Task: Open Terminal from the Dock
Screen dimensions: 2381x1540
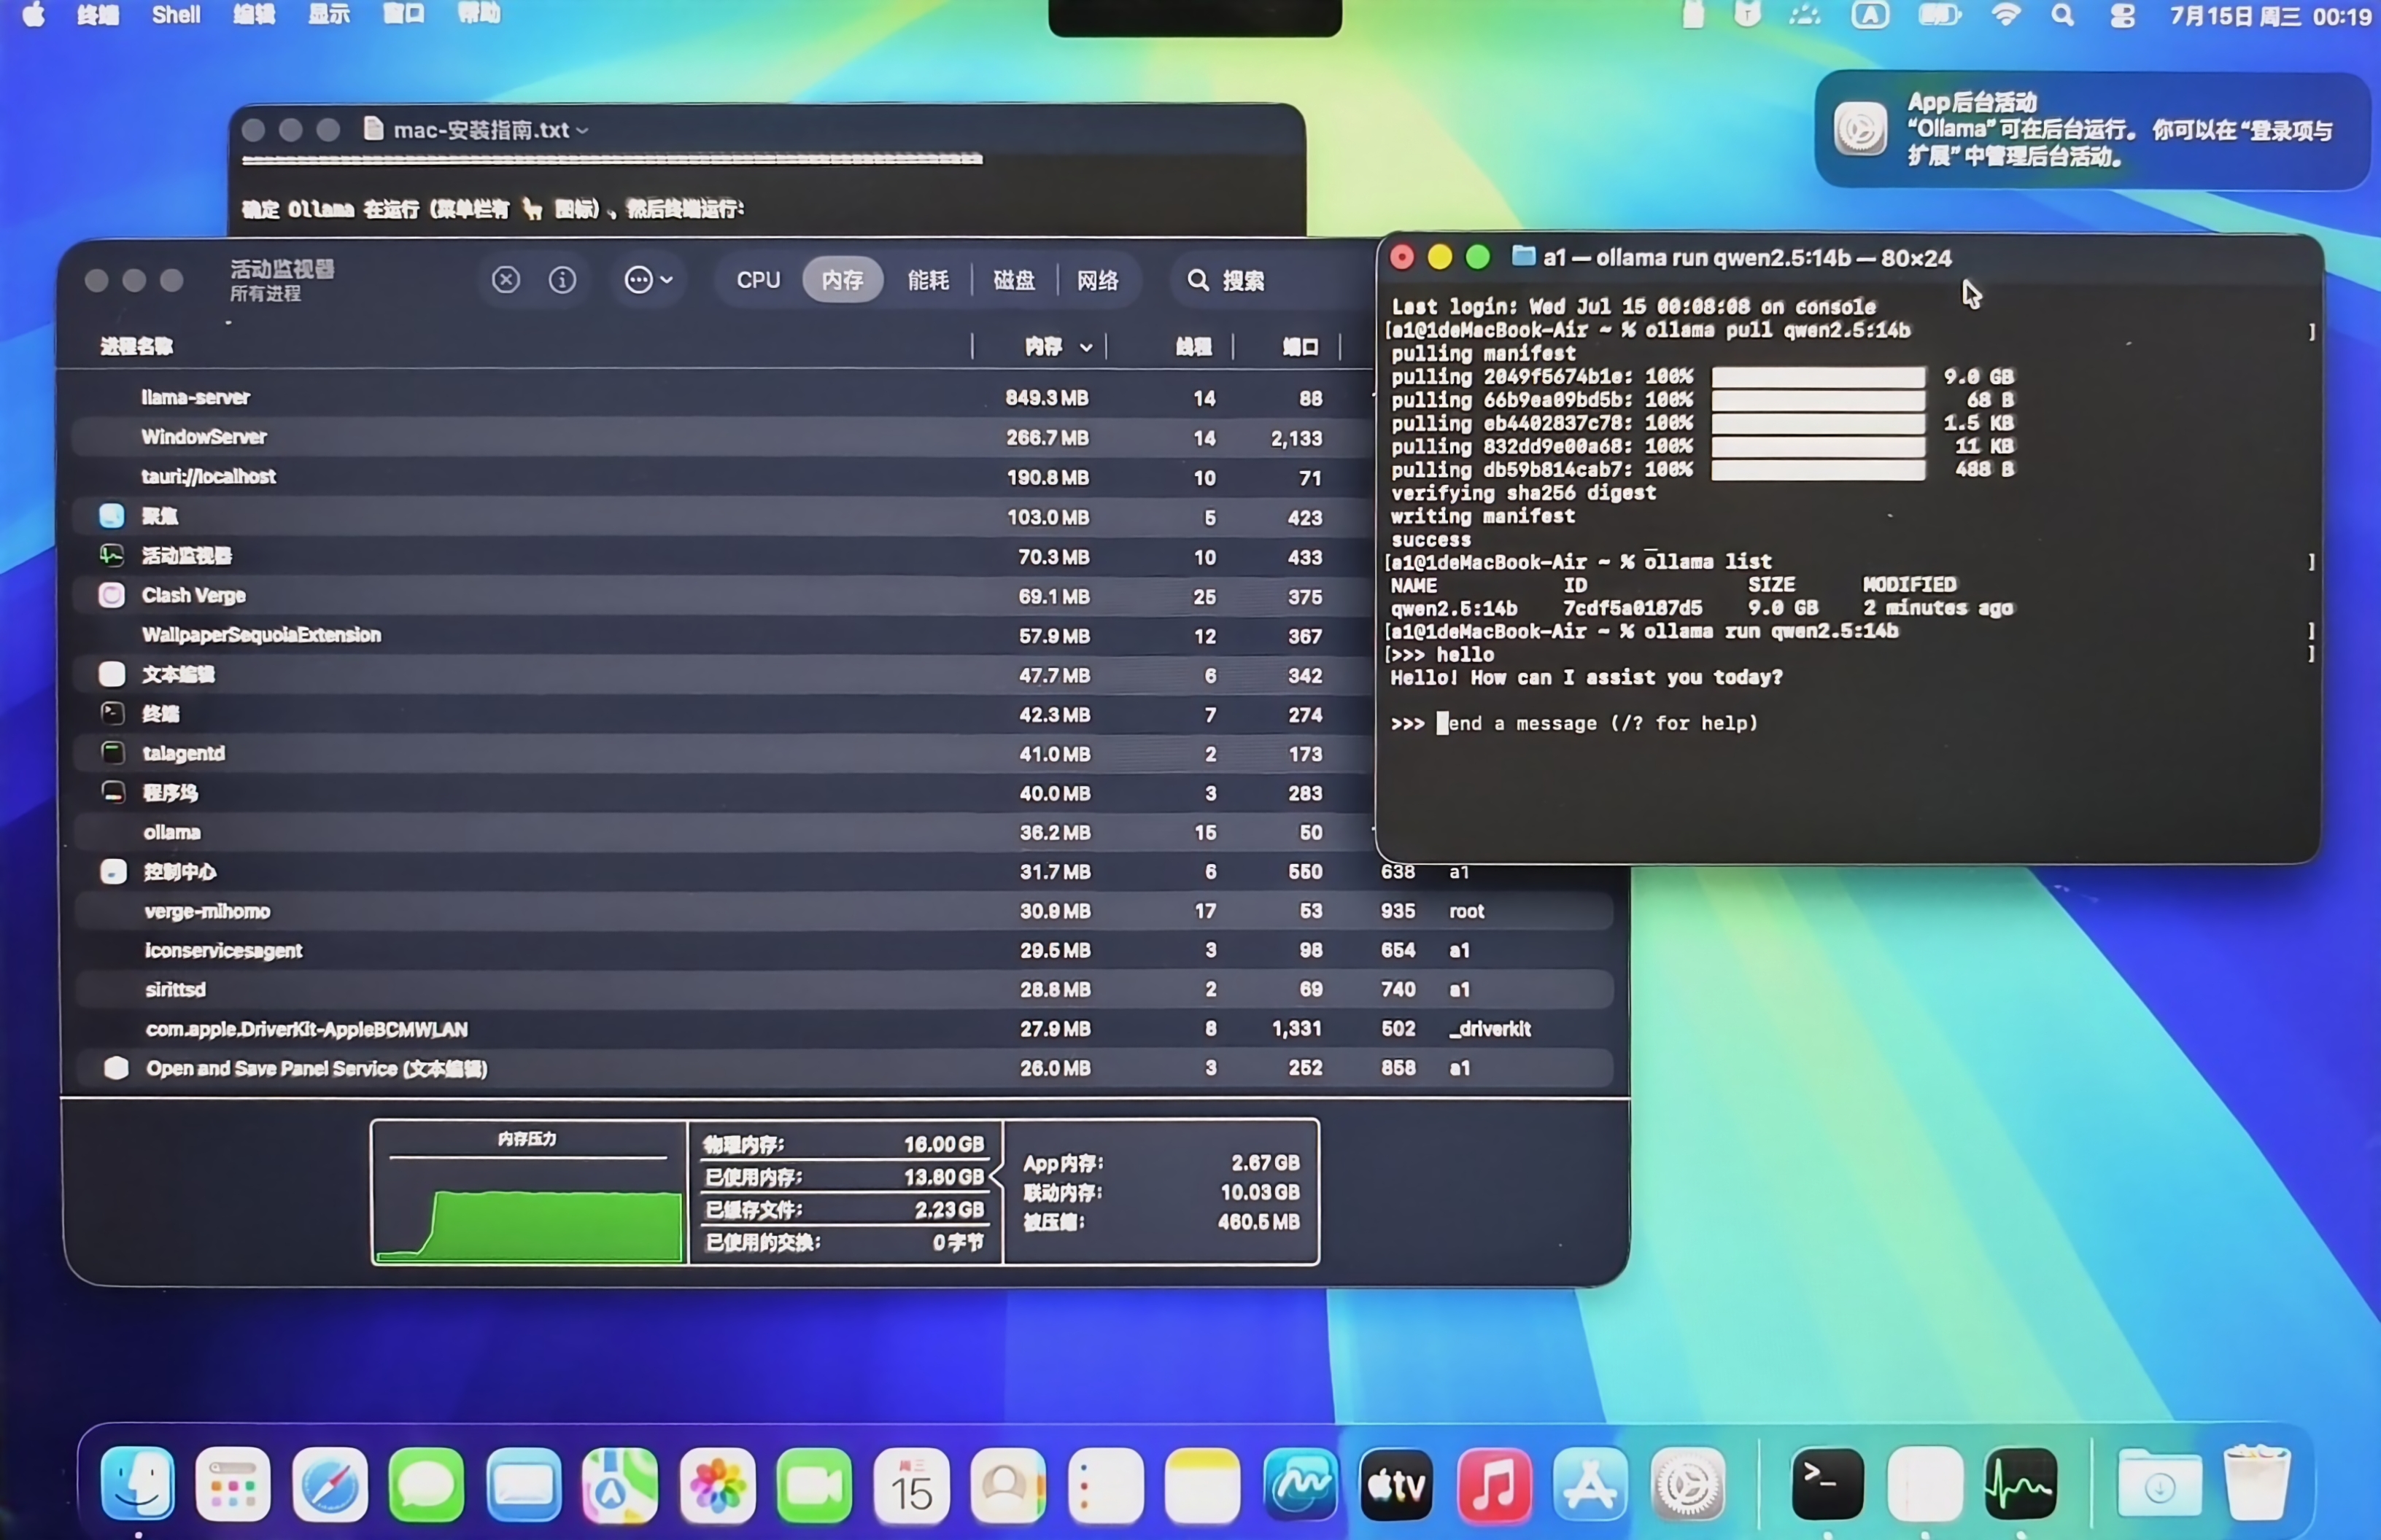Action: tap(1827, 1484)
